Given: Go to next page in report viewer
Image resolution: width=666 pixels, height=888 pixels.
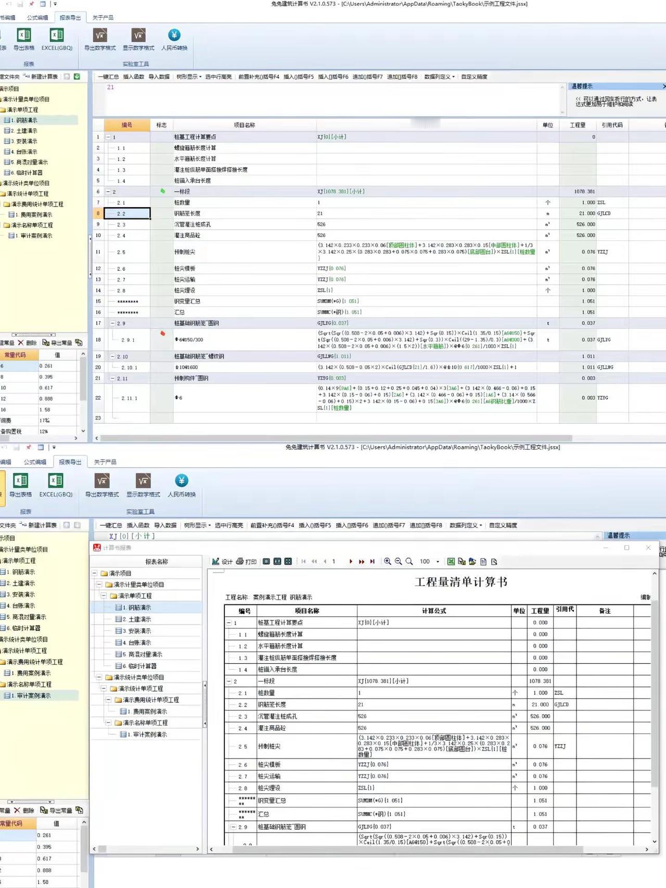Looking at the screenshot, I should pos(351,562).
